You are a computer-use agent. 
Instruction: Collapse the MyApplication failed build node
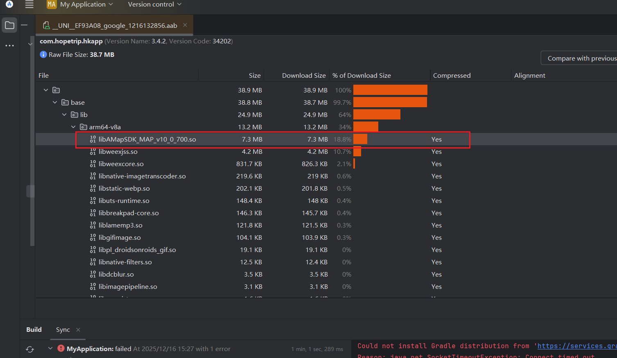pyautogui.click(x=50, y=349)
